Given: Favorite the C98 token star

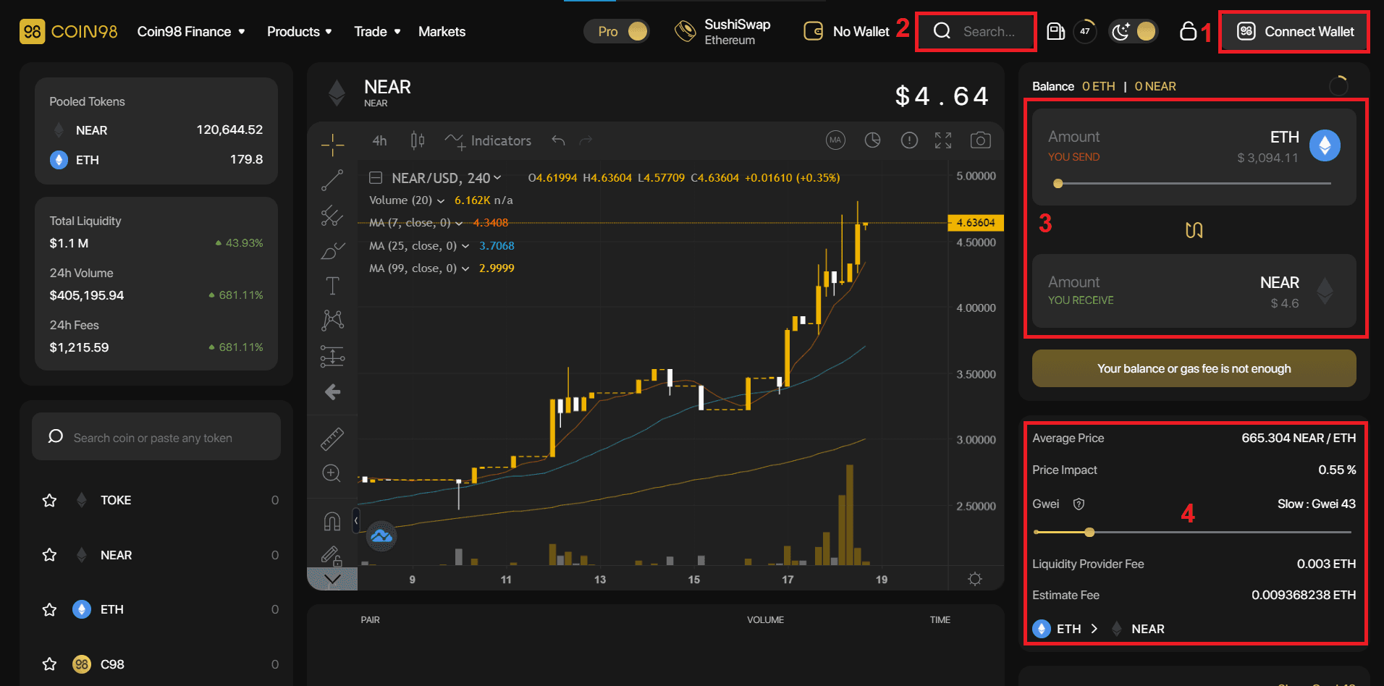Looking at the screenshot, I should point(49,664).
